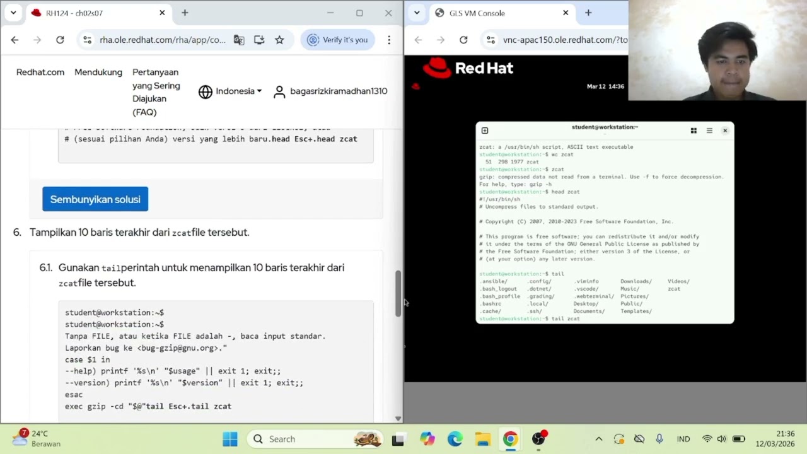
Task: Open the Redhat.com link
Action: pos(40,72)
